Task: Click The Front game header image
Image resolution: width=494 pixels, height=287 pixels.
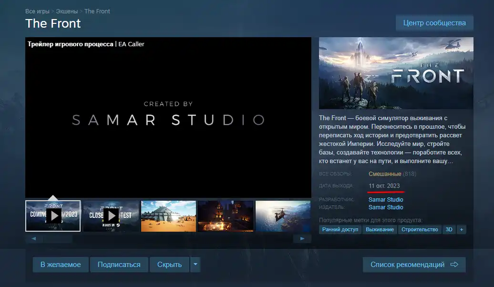Action: pos(396,73)
